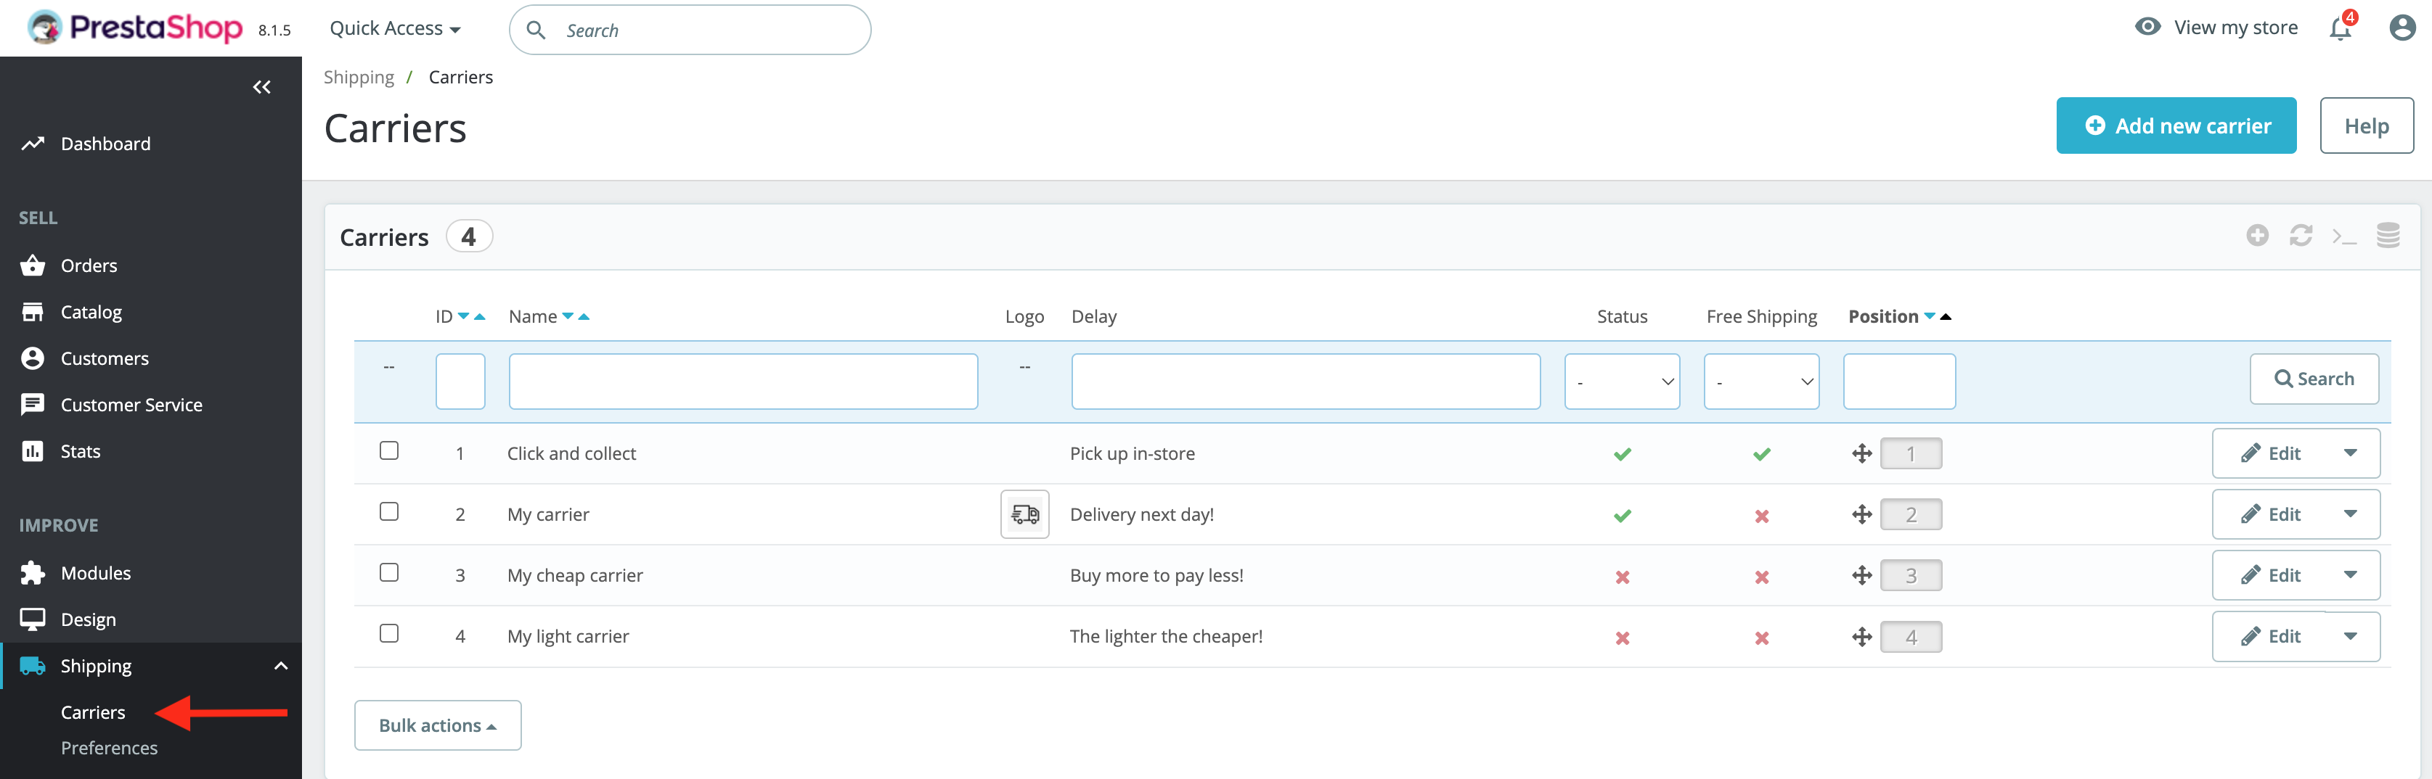Select the Click and collect row checkbox
2432x779 pixels.
(x=389, y=451)
